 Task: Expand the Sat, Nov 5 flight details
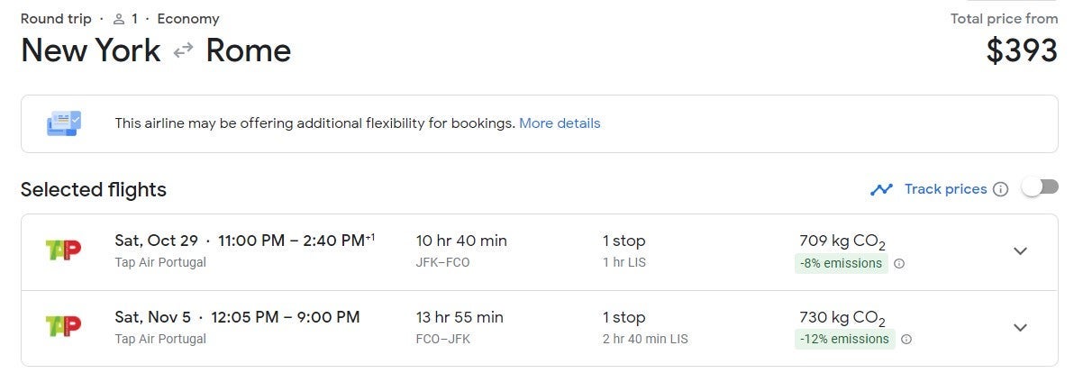click(x=1020, y=328)
